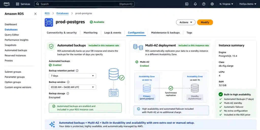The height and width of the screenshot is (130, 260).
Task: Open the N. Virginia region selector
Action: pos(226,4)
